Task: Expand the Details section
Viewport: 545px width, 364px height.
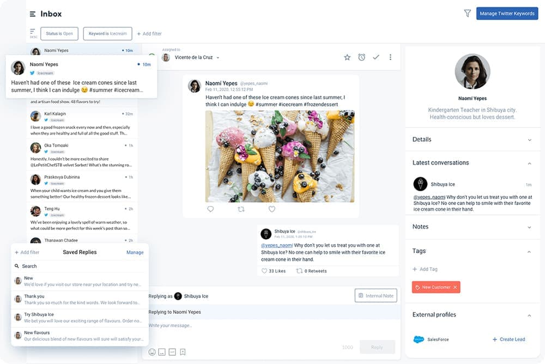Action: [x=529, y=140]
